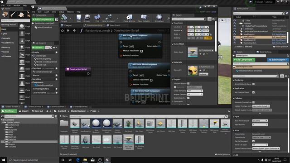This screenshot has width=290, height=163.
Task: Click the Add New green button in content browser
Action: point(9,111)
